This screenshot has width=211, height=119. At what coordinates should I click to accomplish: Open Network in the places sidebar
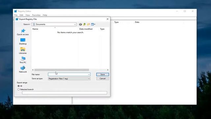[x=23, y=69]
